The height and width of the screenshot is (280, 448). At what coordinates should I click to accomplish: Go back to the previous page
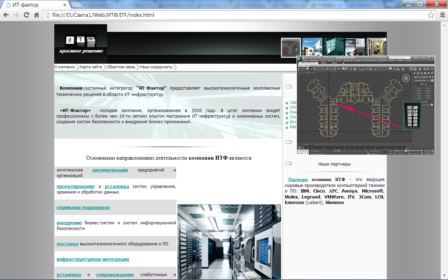[6, 15]
